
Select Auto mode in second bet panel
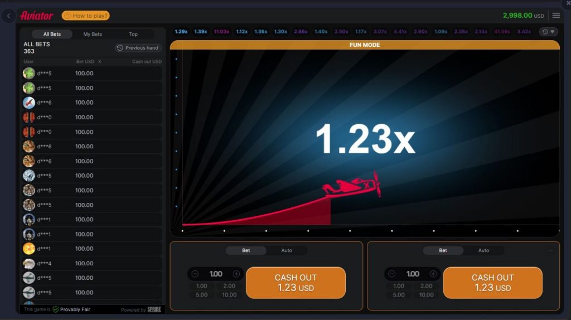(x=483, y=250)
